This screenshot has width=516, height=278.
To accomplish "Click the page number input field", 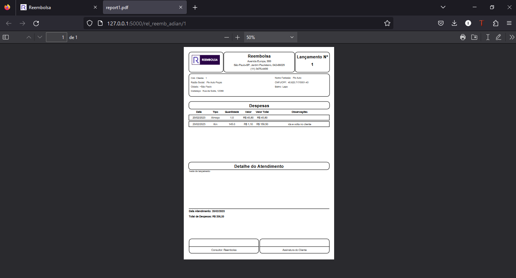I will click(x=56, y=37).
